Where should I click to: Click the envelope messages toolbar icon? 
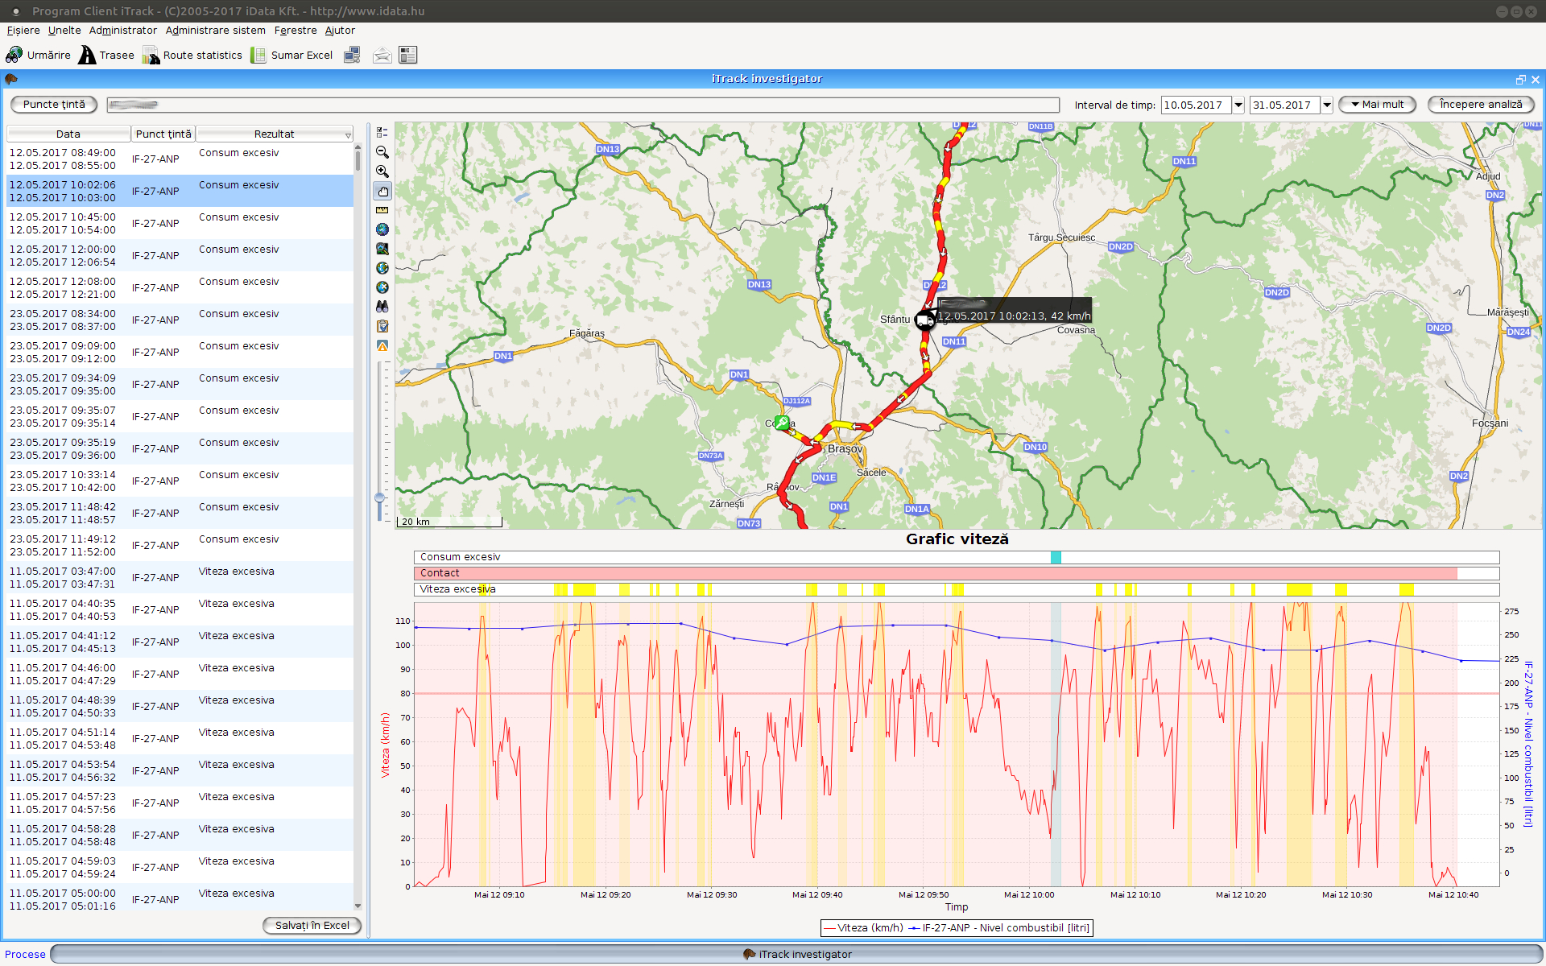(382, 55)
